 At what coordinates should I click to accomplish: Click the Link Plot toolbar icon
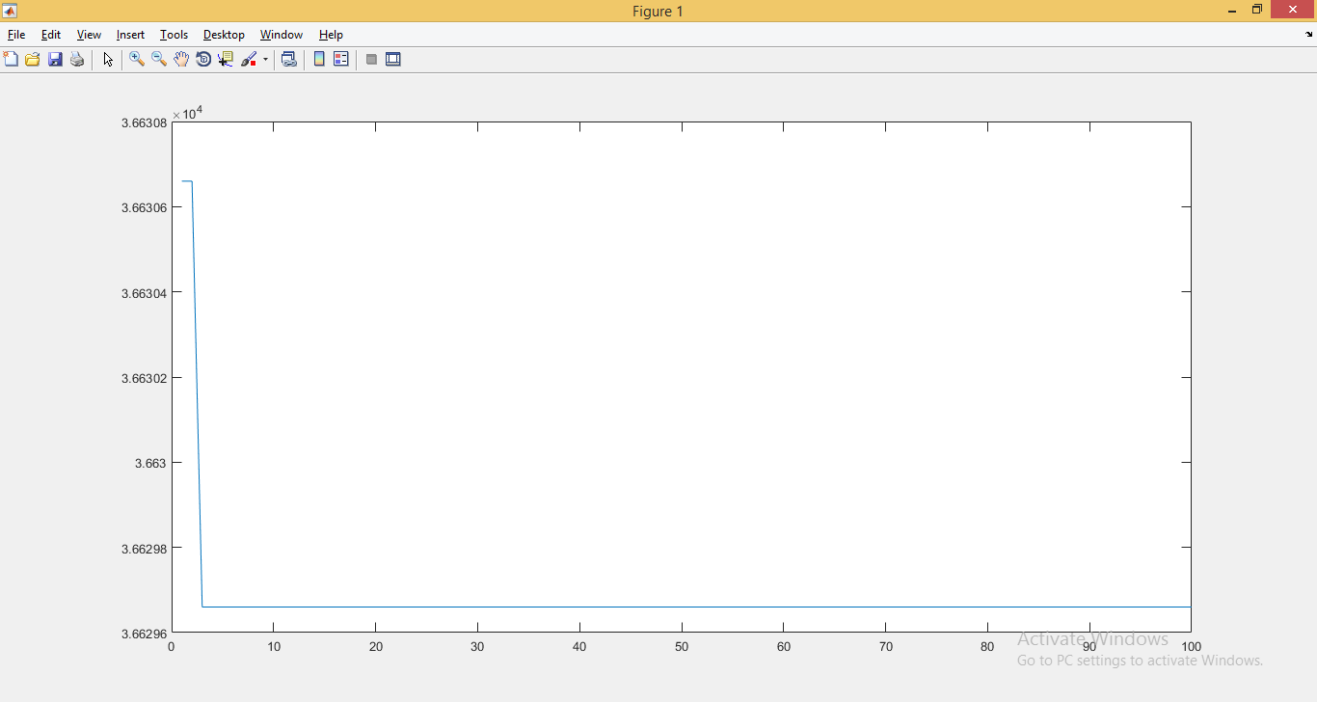click(288, 59)
